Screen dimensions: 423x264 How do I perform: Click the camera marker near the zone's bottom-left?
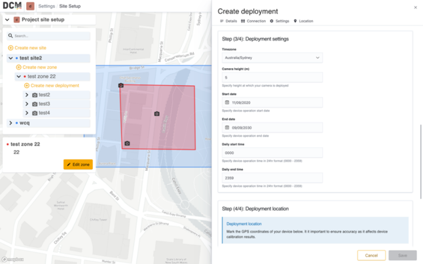[x=127, y=143]
